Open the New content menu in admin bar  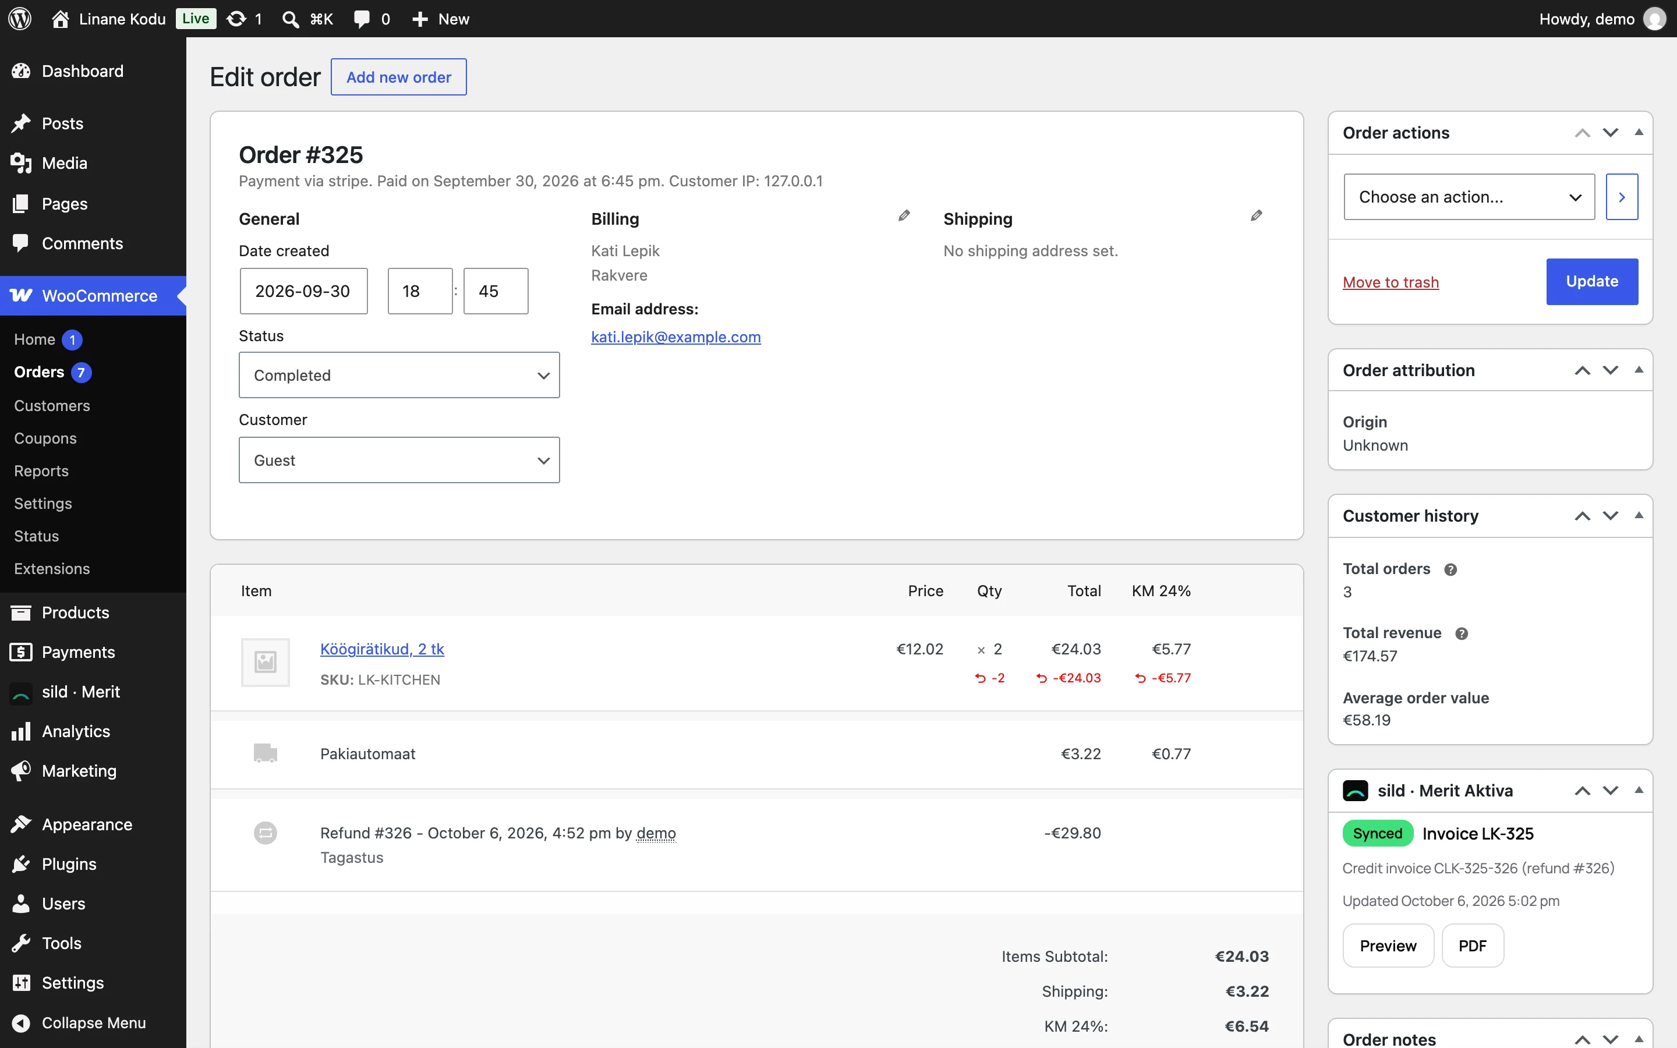pos(441,19)
